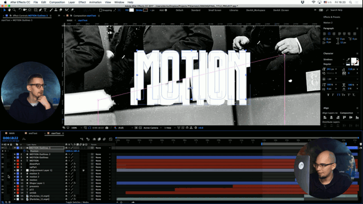Enable the Snapping checkbox

click(100, 10)
